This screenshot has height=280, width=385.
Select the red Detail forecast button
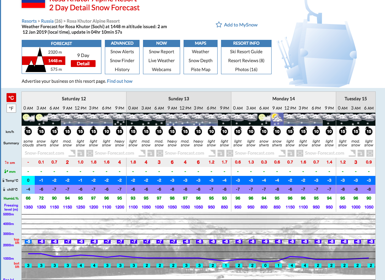83,64
